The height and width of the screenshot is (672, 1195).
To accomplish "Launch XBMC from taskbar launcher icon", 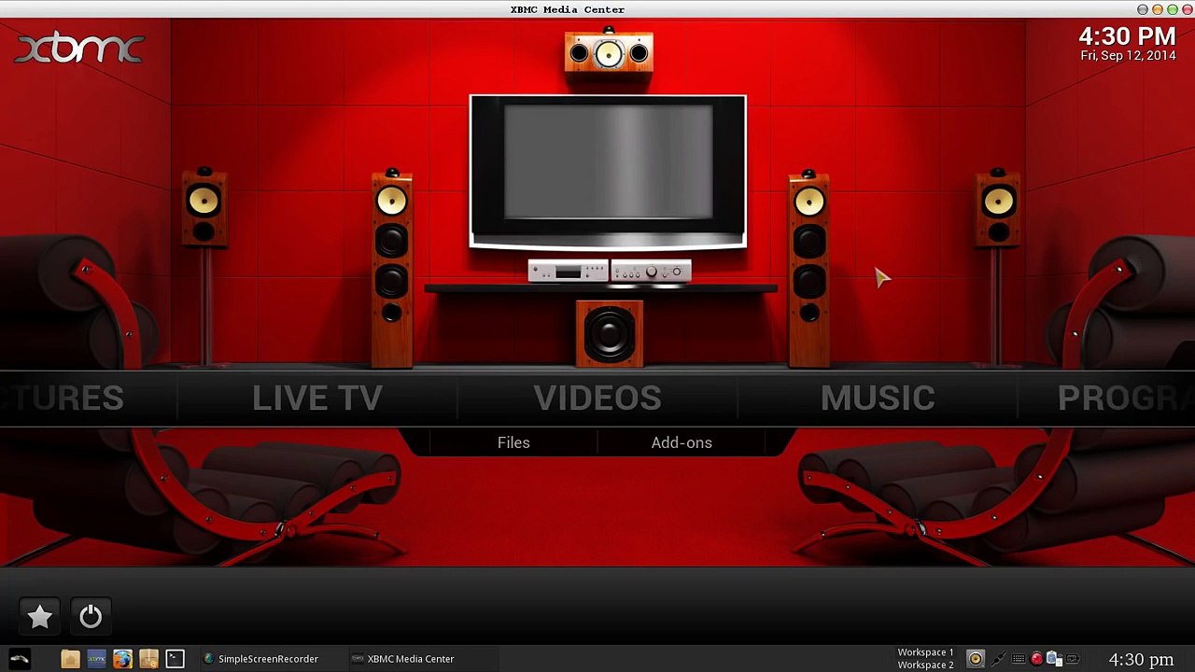I will click(x=96, y=659).
